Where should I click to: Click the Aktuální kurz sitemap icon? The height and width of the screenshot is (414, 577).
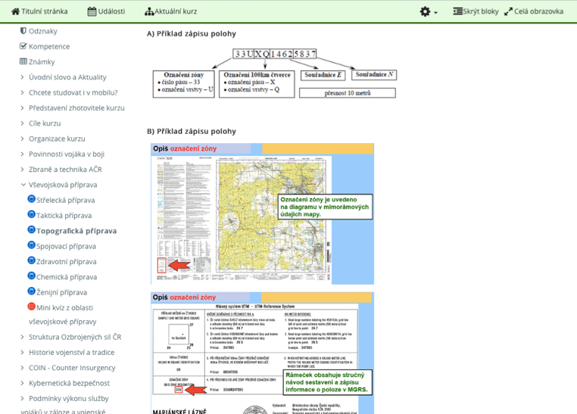pyautogui.click(x=149, y=11)
